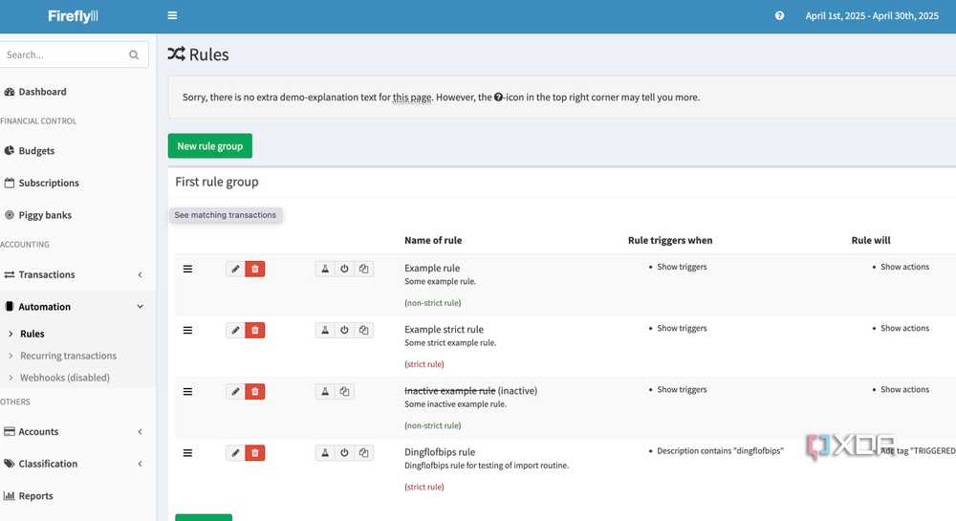Screen dimensions: 956x521
Task: Show actions for Inactive example rule
Action: (x=904, y=390)
